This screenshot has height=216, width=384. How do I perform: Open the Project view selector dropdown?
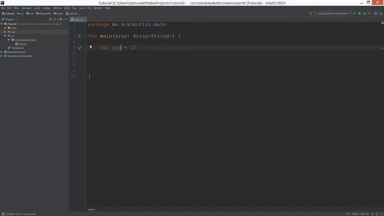[10, 19]
